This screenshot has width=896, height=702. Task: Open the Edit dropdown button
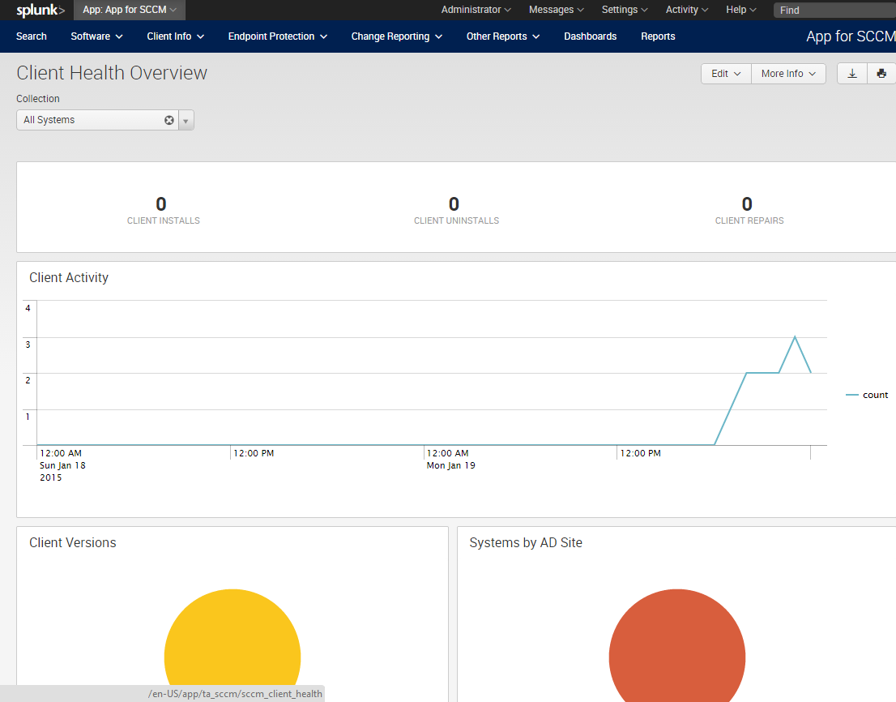click(726, 74)
